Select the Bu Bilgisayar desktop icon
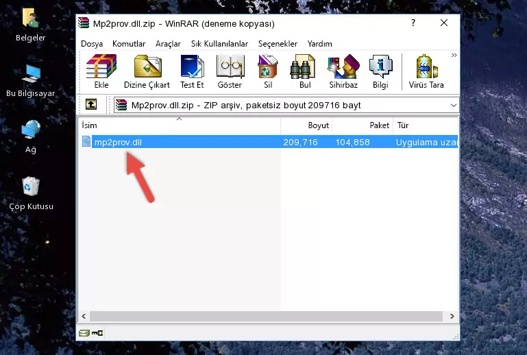527x355 pixels. click(x=31, y=81)
